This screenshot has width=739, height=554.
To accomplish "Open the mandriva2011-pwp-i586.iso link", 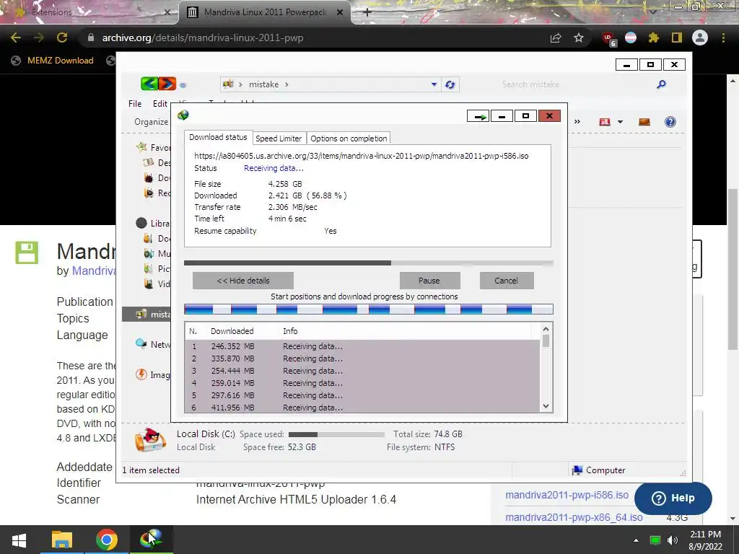I will click(567, 495).
